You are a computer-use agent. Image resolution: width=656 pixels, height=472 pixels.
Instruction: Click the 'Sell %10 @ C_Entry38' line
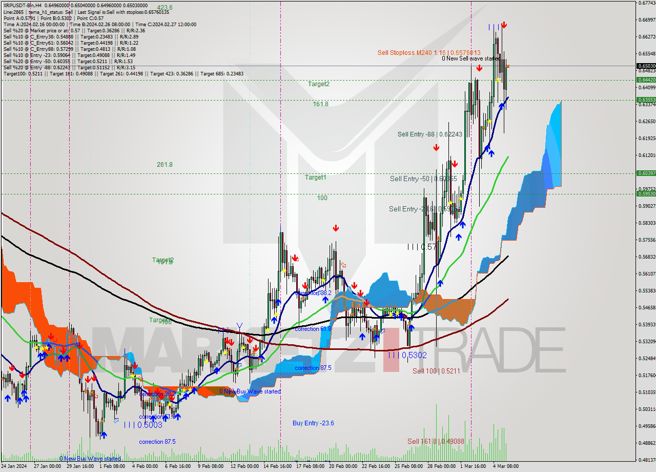point(71,36)
